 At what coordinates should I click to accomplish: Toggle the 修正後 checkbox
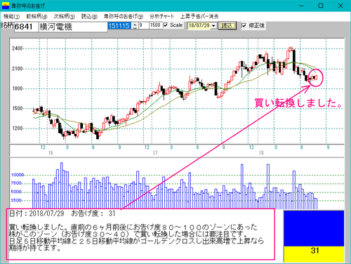[x=244, y=25]
